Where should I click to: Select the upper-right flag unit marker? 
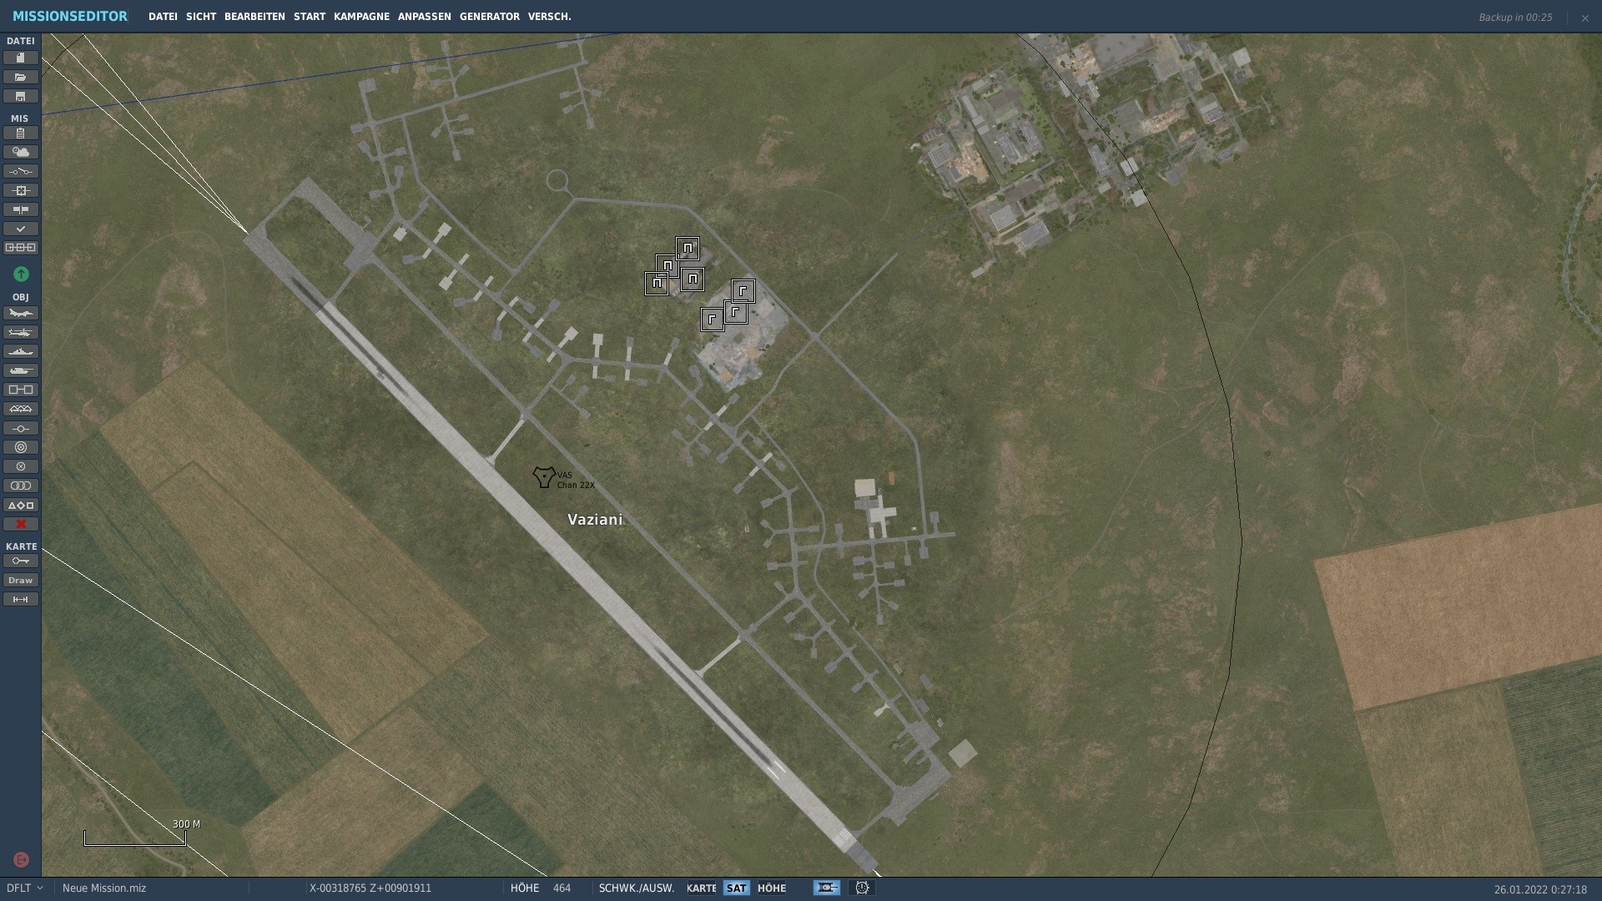pos(743,291)
